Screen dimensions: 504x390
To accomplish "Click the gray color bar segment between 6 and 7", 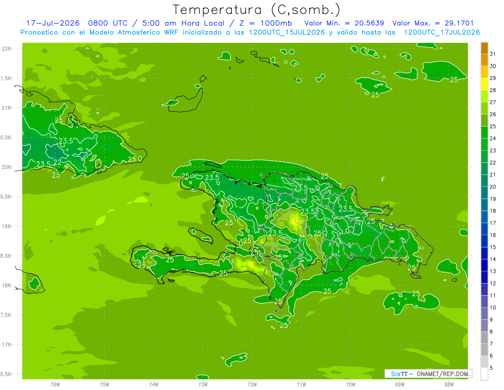I will 484,350.
